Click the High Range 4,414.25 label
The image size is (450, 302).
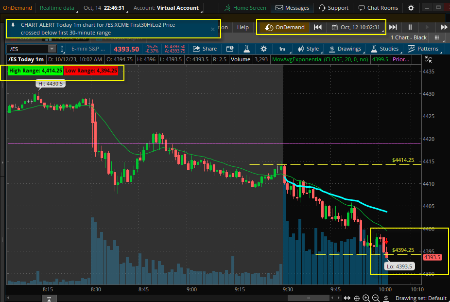(x=35, y=71)
